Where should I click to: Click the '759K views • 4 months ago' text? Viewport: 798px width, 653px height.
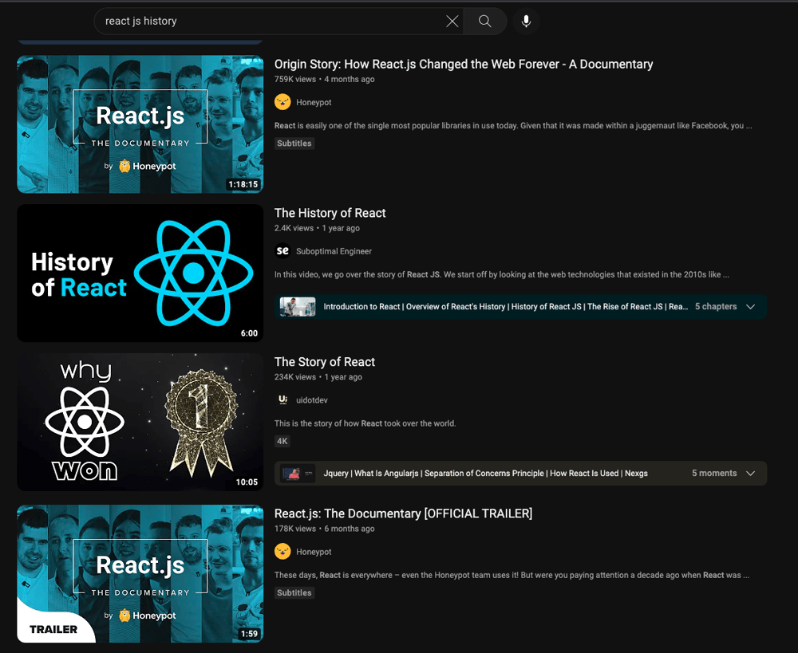tap(324, 80)
